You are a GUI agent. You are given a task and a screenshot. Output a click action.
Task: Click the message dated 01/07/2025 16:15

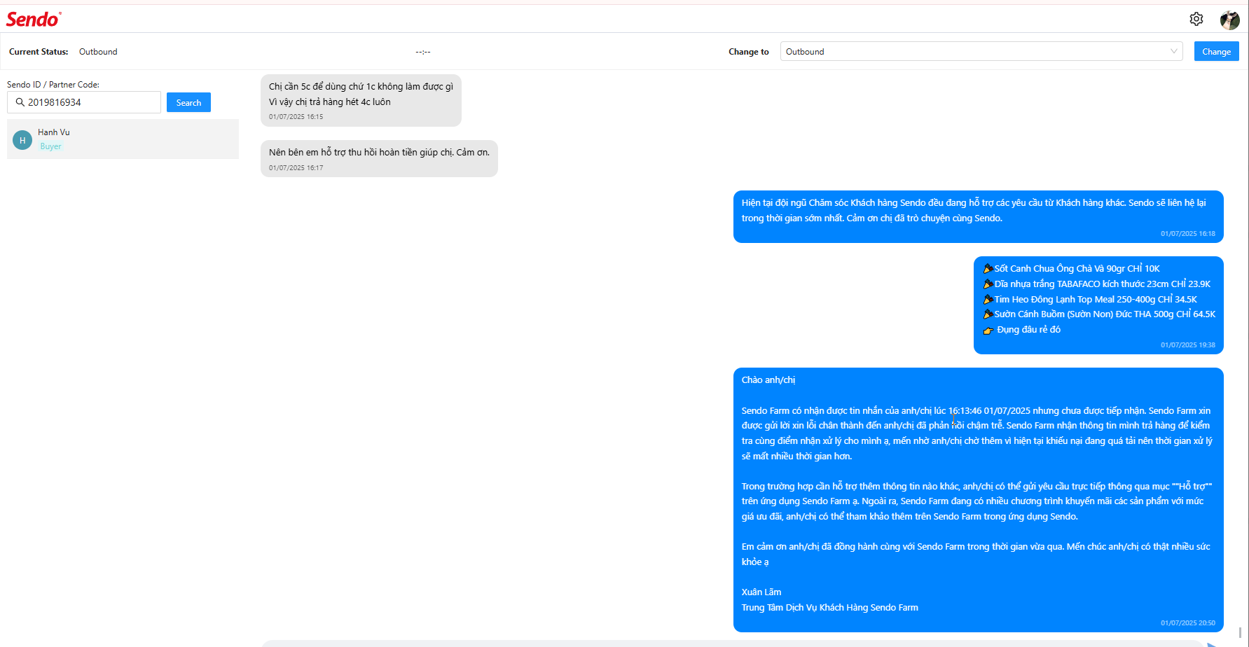tap(361, 100)
